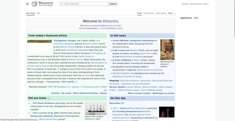The image size is (235, 121).
Task: Open the View source tab
Action: (148, 13)
